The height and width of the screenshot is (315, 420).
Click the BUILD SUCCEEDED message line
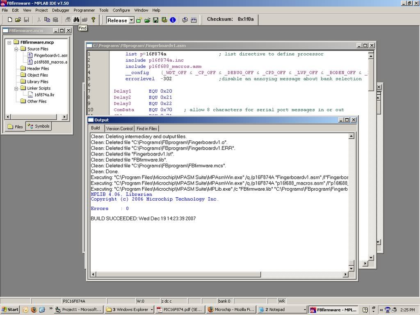(x=143, y=219)
